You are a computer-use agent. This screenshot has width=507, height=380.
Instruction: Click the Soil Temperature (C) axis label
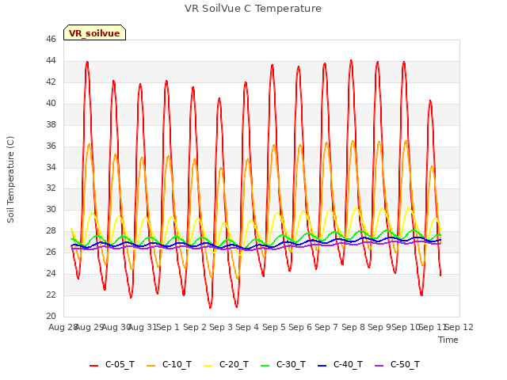10,180
